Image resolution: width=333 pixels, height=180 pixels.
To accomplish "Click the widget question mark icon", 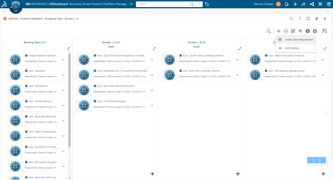I will [300, 19].
